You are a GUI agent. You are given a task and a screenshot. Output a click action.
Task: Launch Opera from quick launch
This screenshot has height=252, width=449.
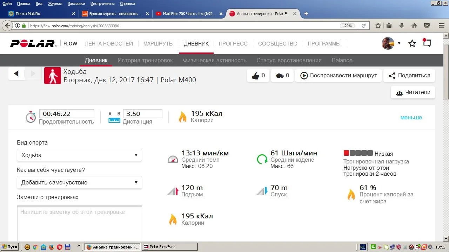pos(59,247)
